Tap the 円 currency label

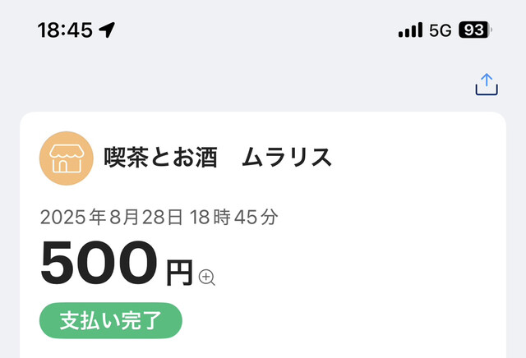[x=179, y=273]
